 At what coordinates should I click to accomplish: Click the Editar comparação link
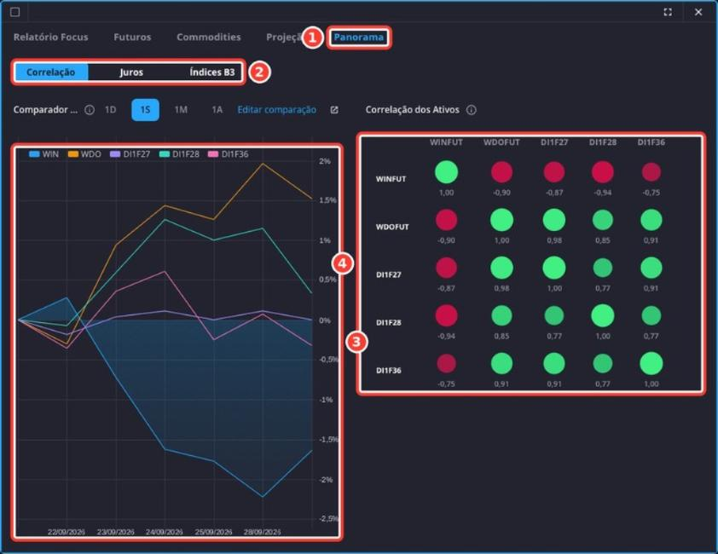coord(276,110)
